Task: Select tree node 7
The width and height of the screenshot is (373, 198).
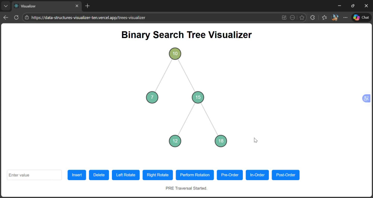Action: (x=152, y=97)
